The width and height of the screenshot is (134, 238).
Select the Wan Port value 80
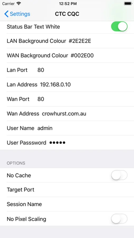click(x=41, y=99)
